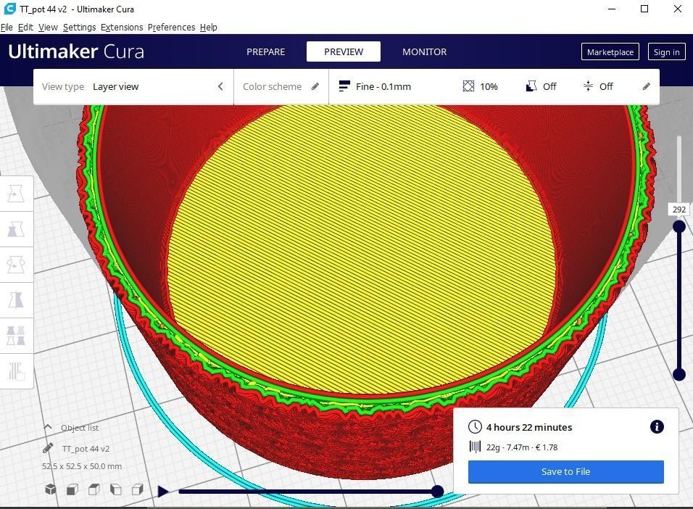Open the Marketplace
The height and width of the screenshot is (509, 693).
click(610, 51)
